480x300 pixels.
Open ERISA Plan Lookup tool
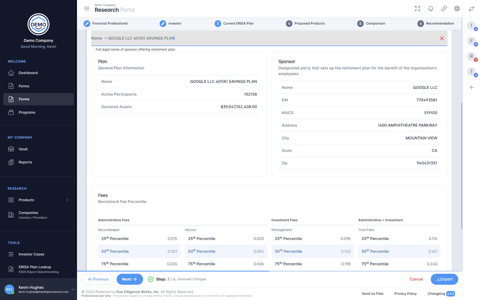[x=39, y=269]
